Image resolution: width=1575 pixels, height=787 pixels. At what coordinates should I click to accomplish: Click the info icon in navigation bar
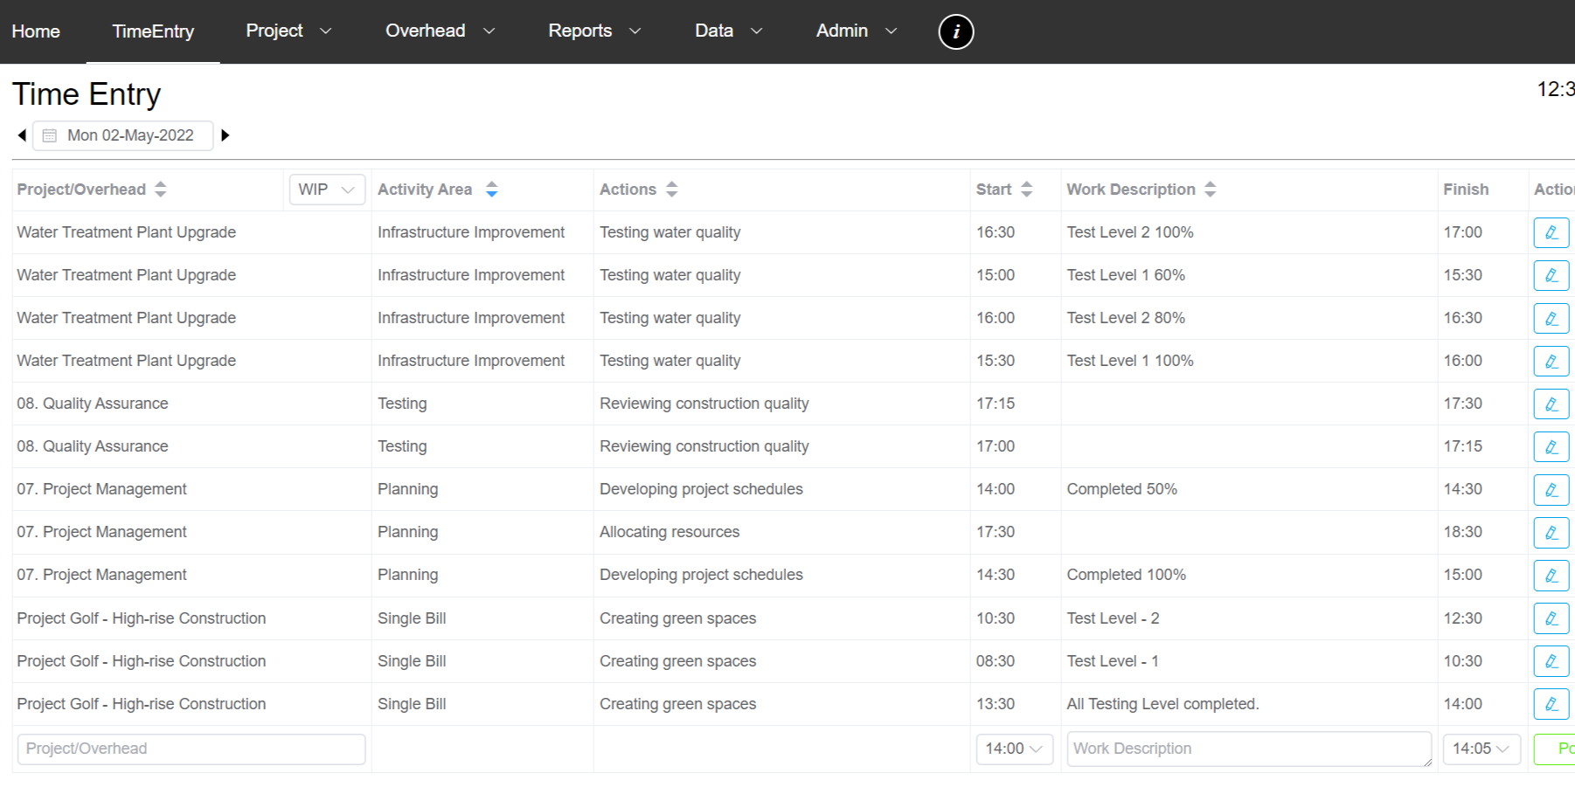(955, 32)
